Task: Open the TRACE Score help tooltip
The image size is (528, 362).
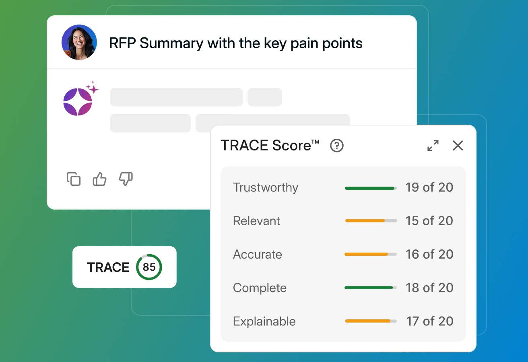Action: (x=337, y=146)
